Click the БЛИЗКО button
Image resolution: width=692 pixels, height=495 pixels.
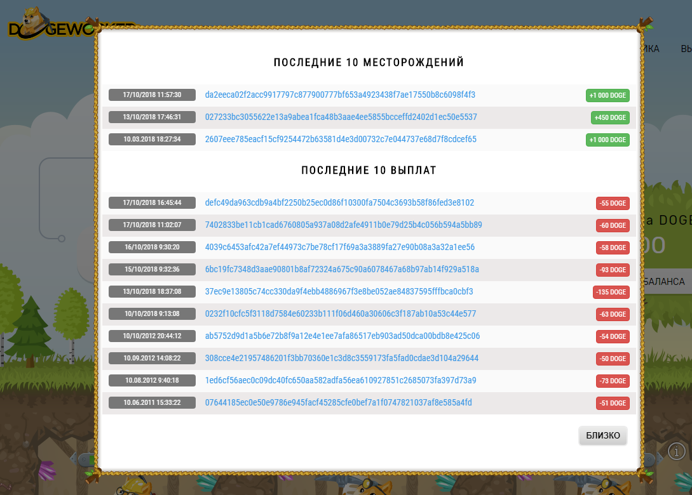(x=603, y=435)
